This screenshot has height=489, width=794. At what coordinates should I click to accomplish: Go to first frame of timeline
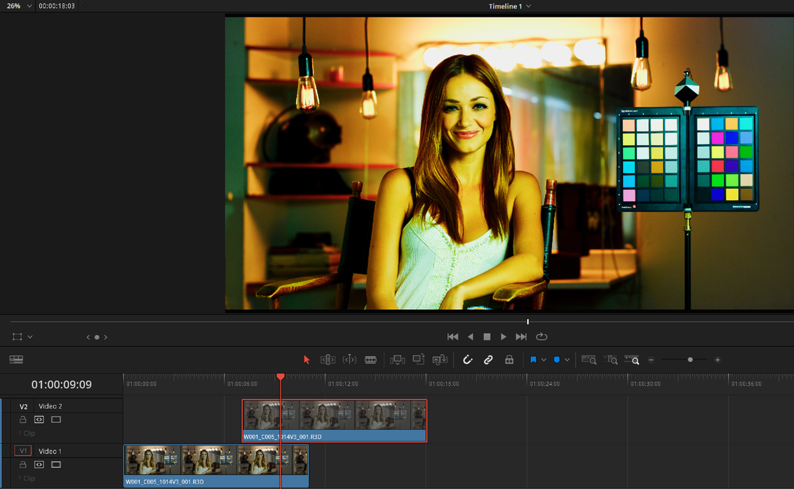click(453, 337)
